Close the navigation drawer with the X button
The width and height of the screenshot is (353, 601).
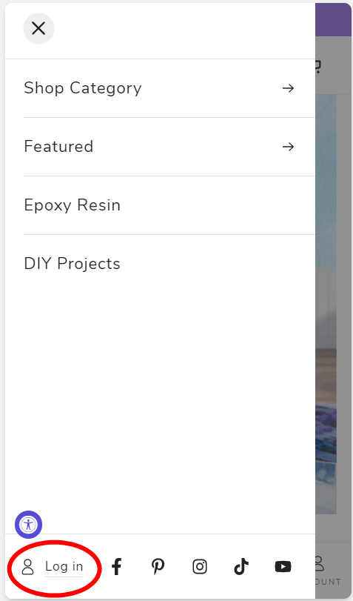click(38, 28)
